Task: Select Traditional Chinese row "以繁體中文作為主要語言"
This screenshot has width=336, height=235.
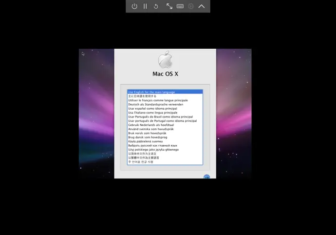Action: tap(165, 158)
